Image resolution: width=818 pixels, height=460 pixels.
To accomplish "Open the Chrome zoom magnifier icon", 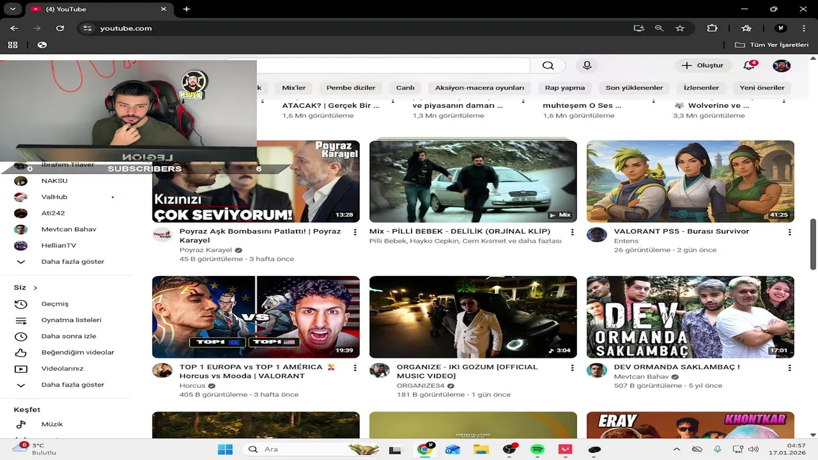I will [x=660, y=28].
